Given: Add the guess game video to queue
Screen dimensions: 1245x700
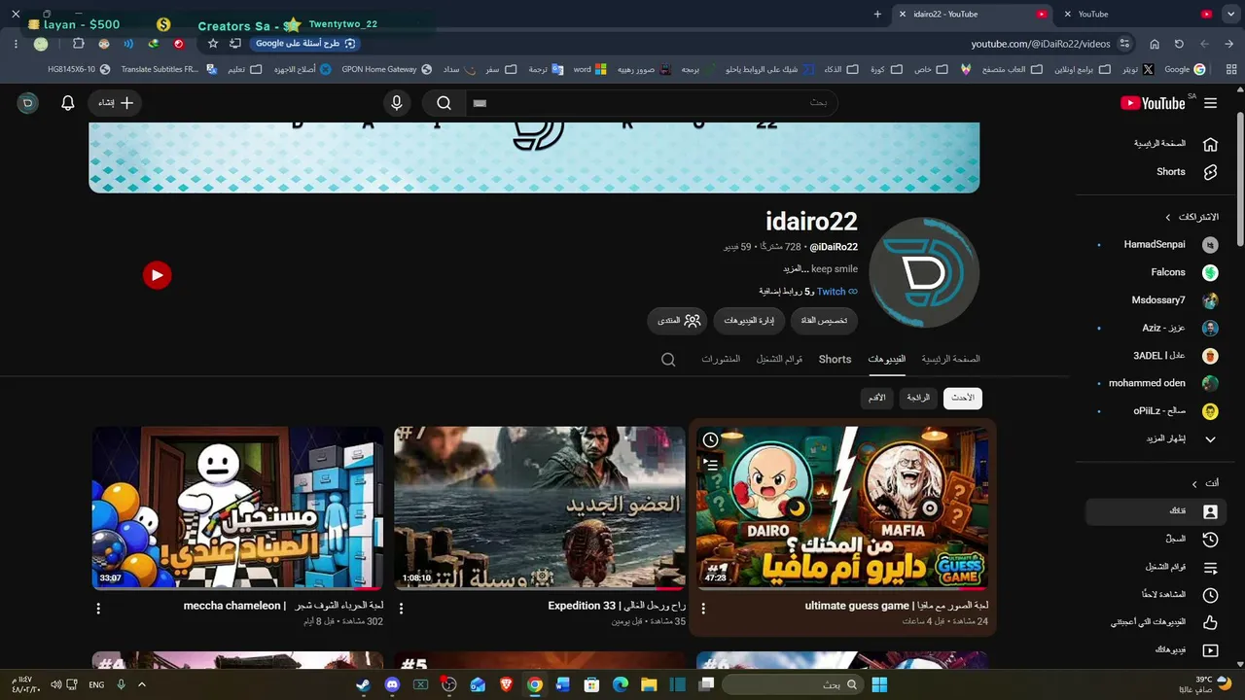Looking at the screenshot, I should click(711, 466).
